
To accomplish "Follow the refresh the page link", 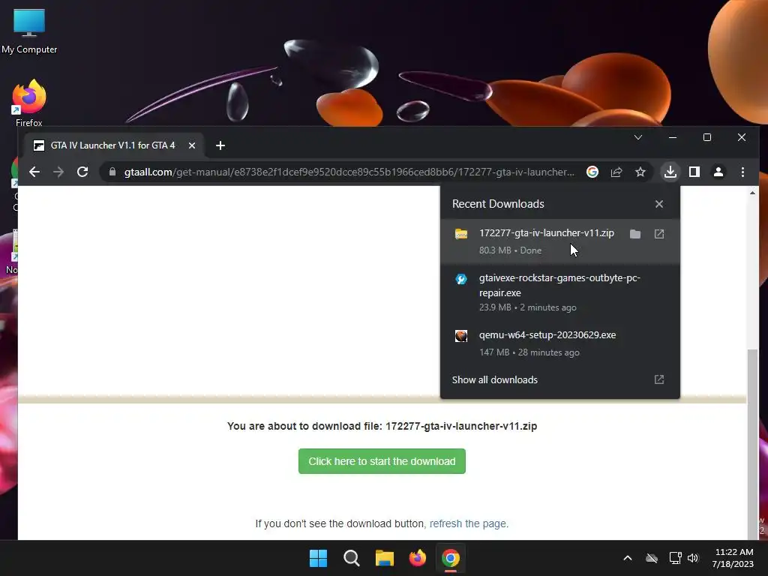I will click(469, 523).
